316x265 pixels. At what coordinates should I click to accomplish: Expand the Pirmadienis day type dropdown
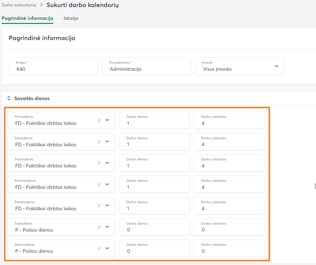click(x=107, y=120)
